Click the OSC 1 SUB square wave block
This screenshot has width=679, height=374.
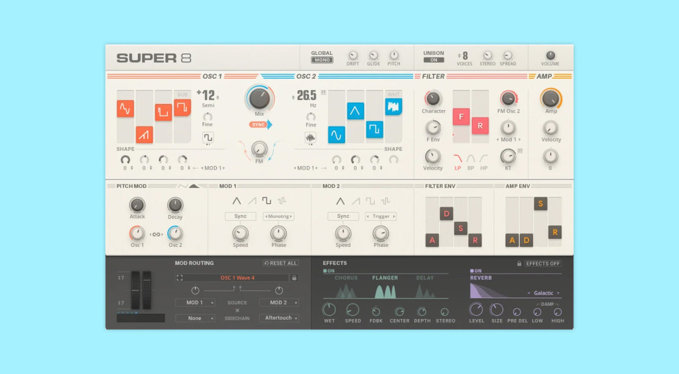[x=182, y=107]
